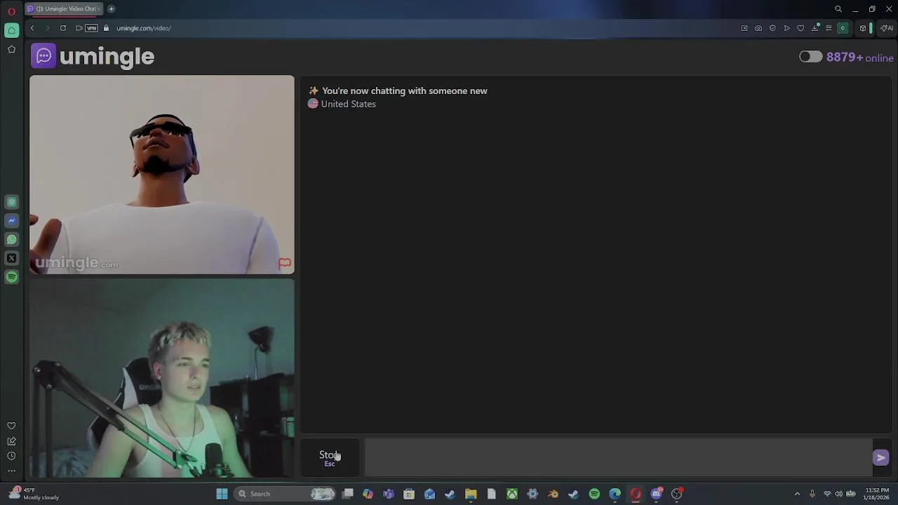This screenshot has width=898, height=505.
Task: Open the green C extension icon
Action: 843,28
